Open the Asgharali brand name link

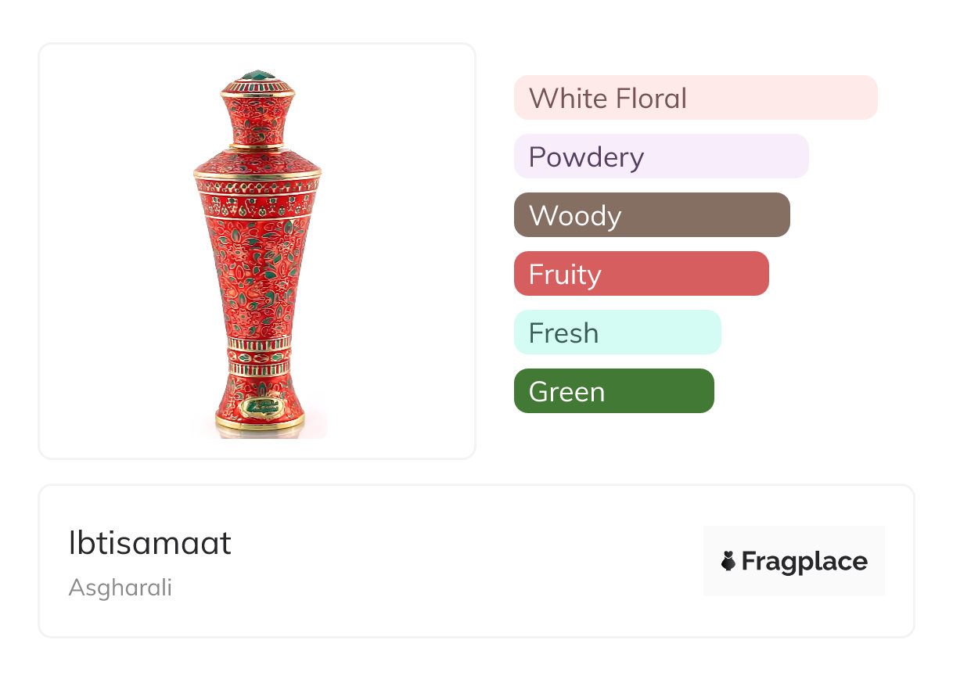tap(120, 588)
